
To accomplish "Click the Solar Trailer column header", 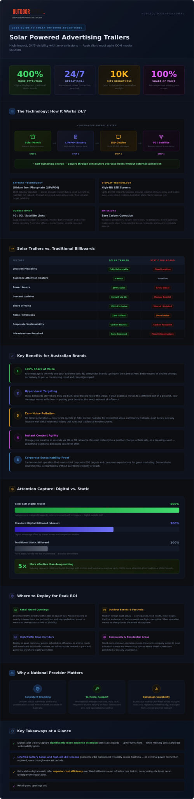I will 119,260.
